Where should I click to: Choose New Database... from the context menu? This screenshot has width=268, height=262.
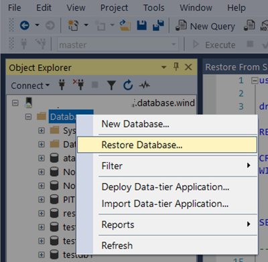(167, 124)
